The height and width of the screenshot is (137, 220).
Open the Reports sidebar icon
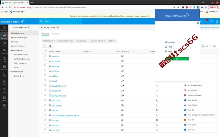click(x=4, y=98)
